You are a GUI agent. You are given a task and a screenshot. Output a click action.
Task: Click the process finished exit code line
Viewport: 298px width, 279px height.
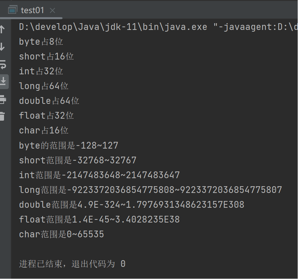click(72, 264)
